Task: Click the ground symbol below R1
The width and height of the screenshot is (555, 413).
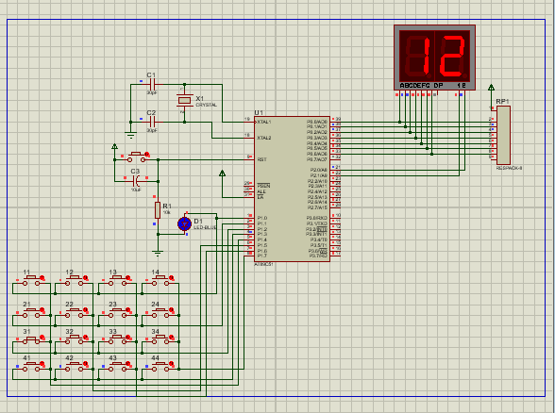Action: (158, 253)
